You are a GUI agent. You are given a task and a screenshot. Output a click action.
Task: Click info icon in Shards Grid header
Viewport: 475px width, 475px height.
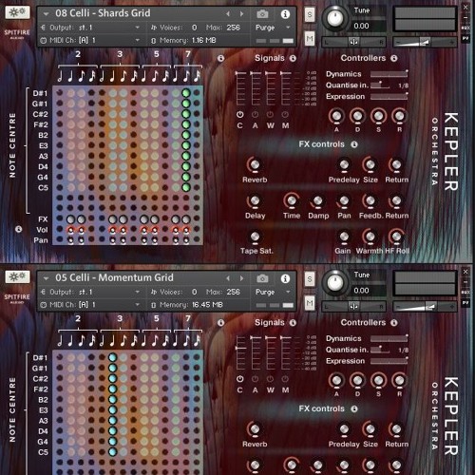pos(285,14)
